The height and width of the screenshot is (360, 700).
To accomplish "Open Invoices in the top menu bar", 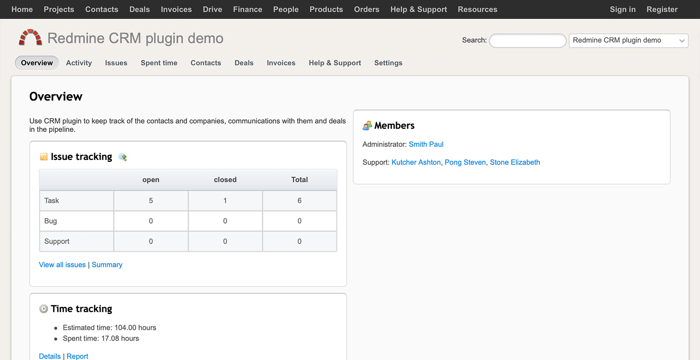I will pyautogui.click(x=176, y=9).
